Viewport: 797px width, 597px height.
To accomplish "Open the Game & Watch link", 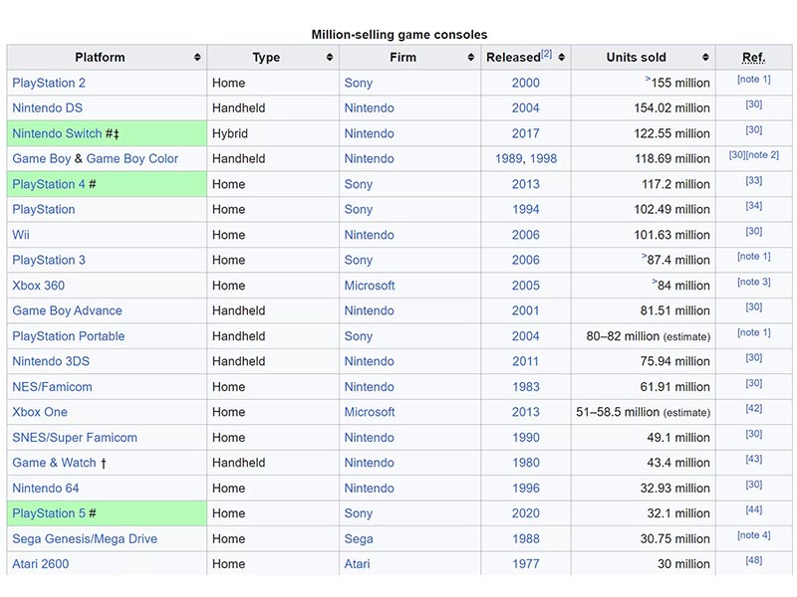I will coord(54,463).
